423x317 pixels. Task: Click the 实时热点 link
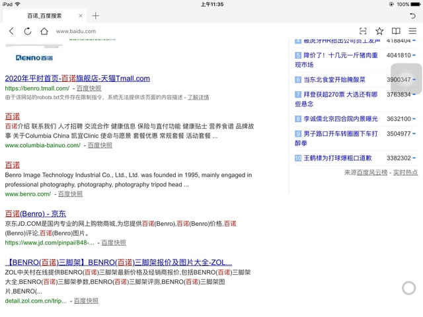[405, 172]
